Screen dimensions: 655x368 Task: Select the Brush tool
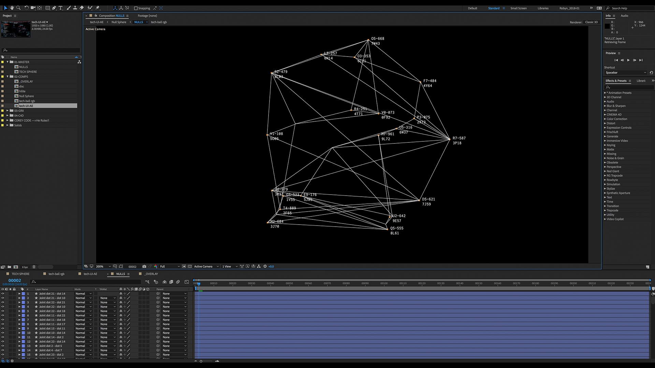69,8
